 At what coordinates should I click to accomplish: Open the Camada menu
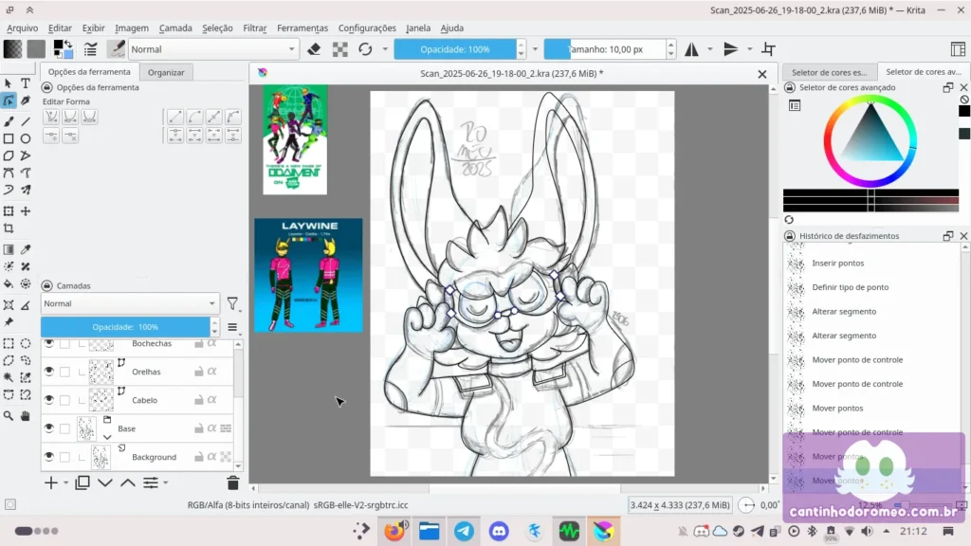[175, 27]
